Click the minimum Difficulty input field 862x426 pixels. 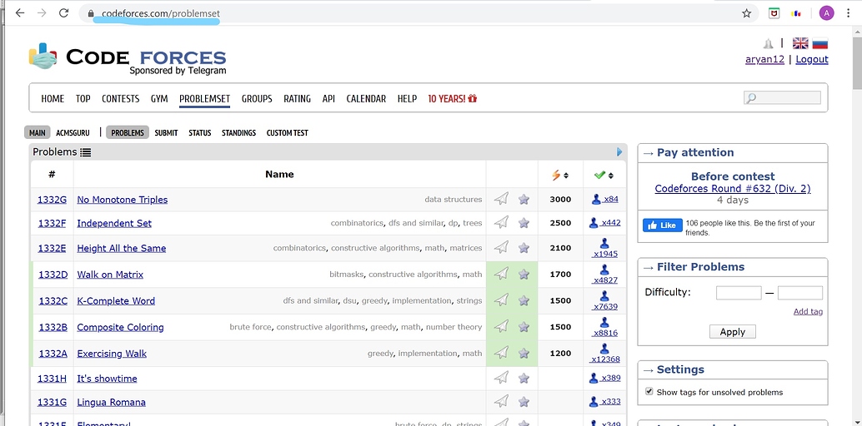[x=739, y=293]
